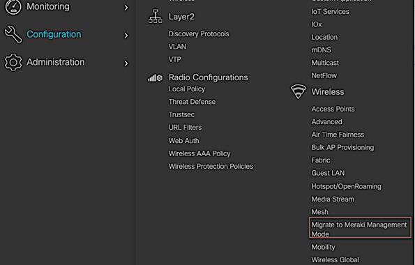Open Guest LAN configuration
The image size is (415, 265).
tap(328, 173)
